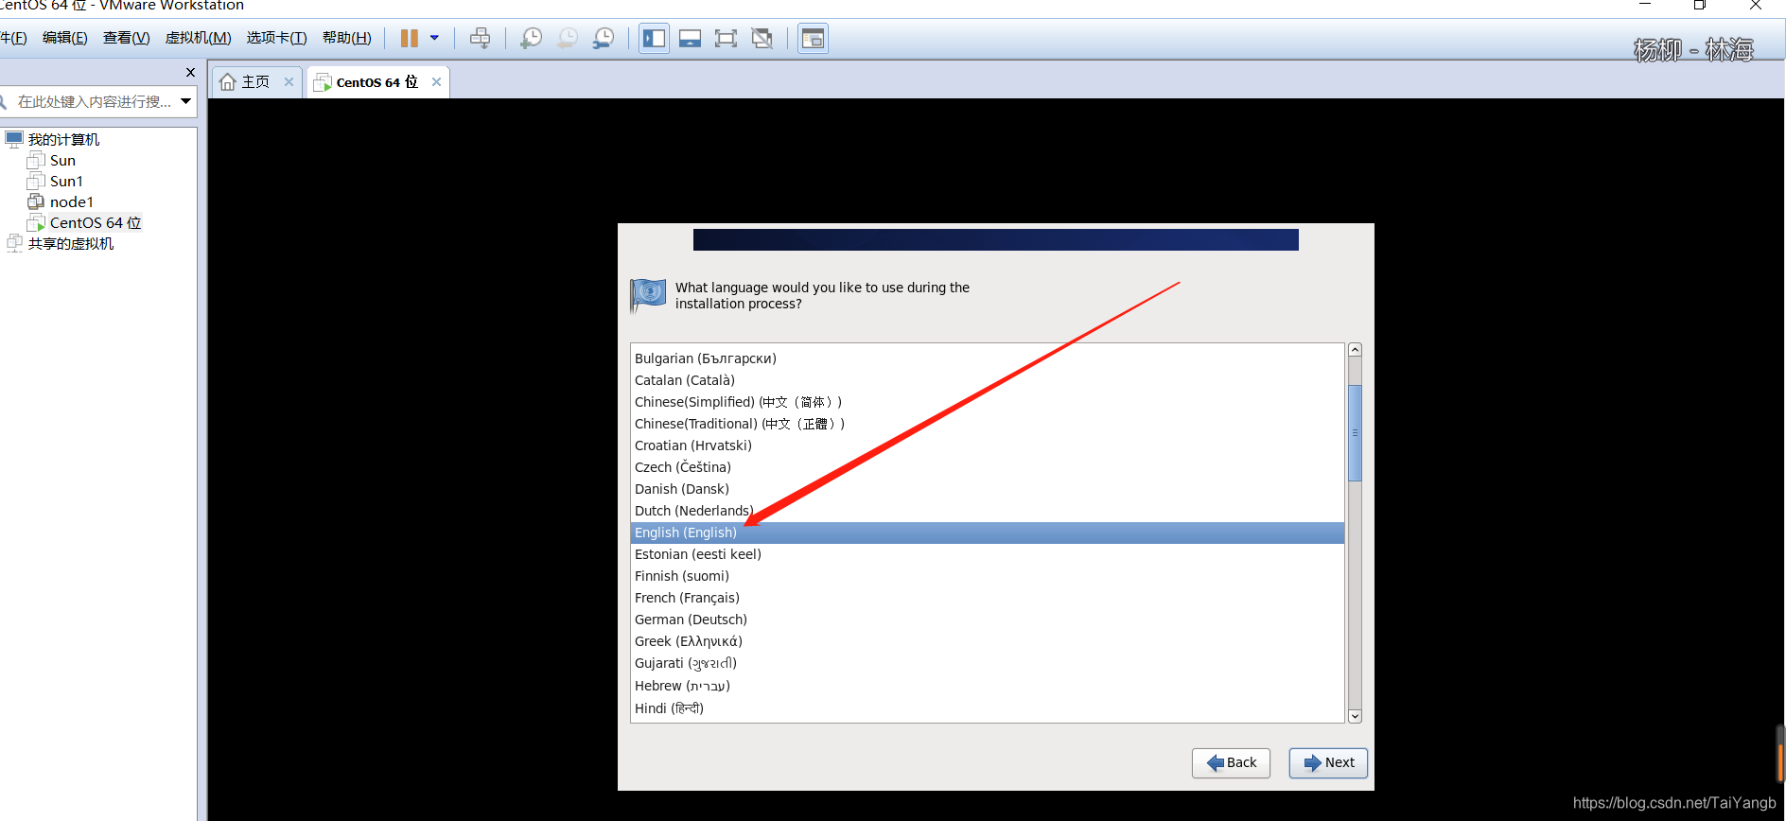Toggle the library sidebar view icon
This screenshot has width=1786, height=821.
[x=655, y=39]
